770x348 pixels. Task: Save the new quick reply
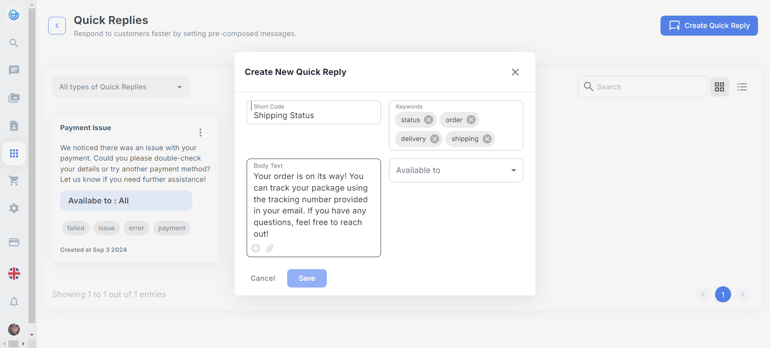coord(307,278)
